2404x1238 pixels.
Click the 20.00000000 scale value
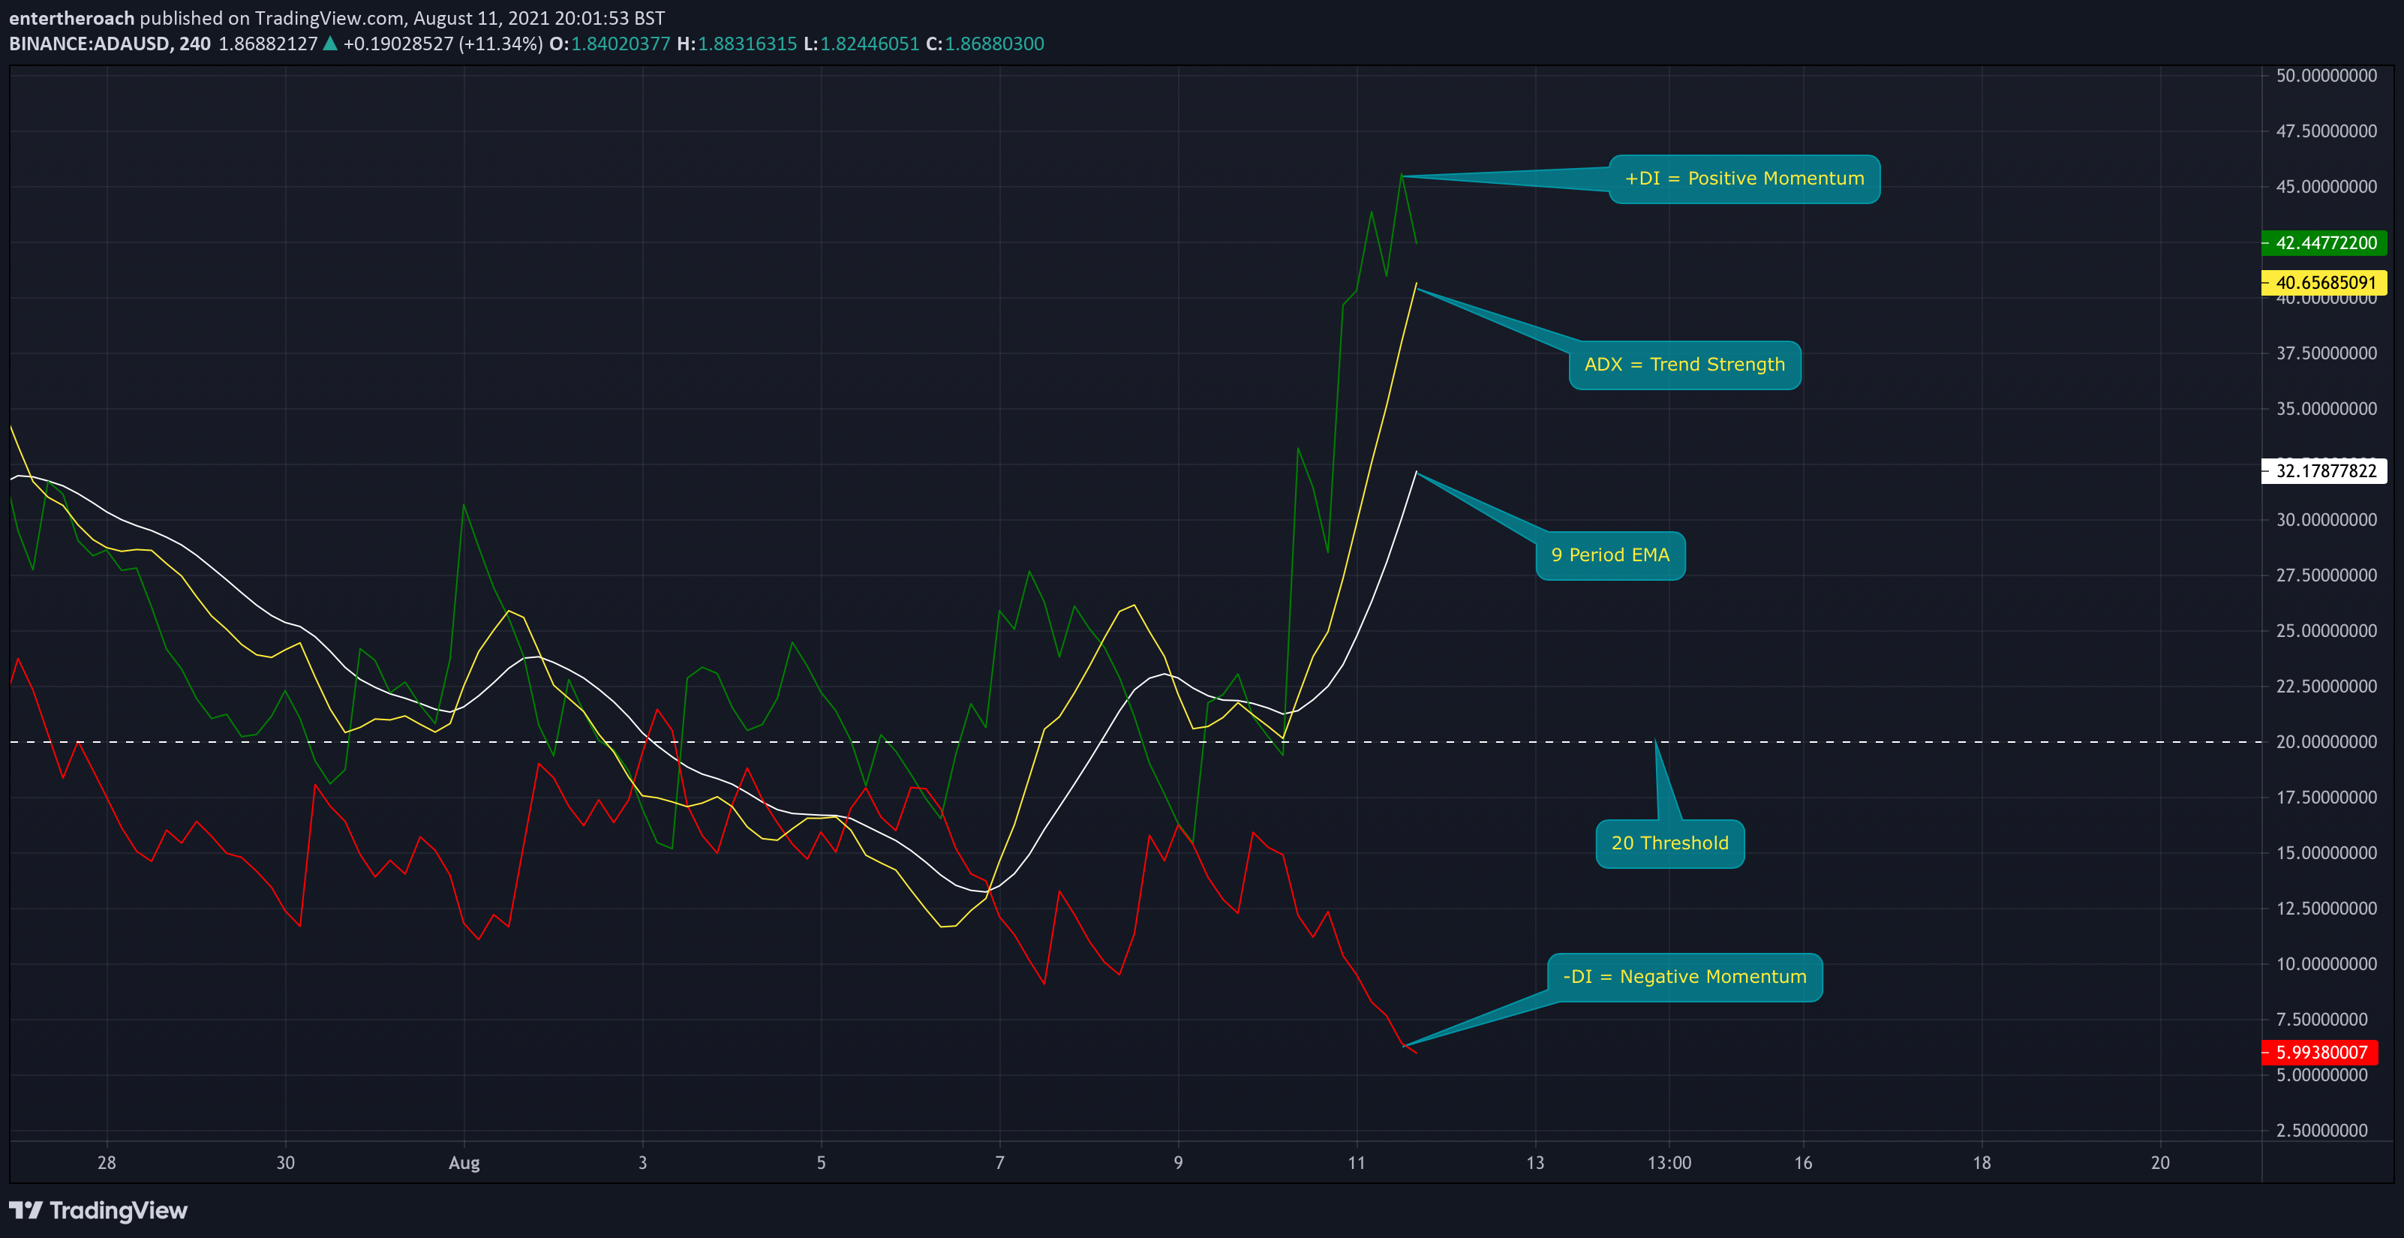[x=2327, y=742]
